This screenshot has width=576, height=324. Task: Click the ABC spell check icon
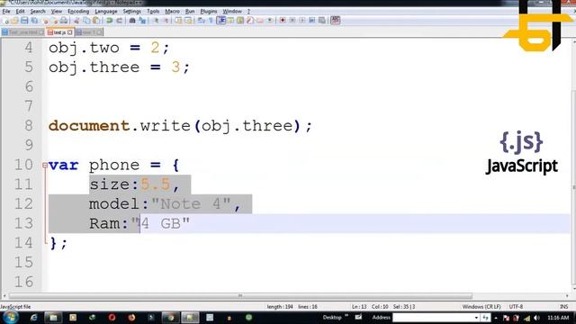click(336, 21)
